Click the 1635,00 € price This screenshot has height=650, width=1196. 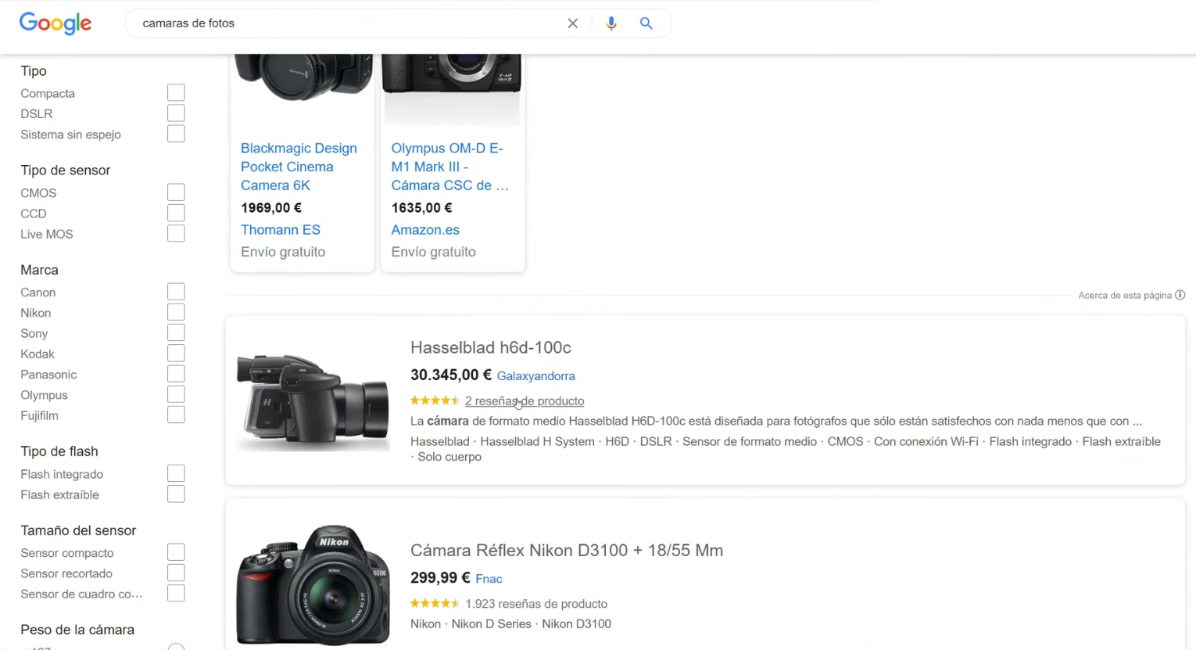click(421, 208)
